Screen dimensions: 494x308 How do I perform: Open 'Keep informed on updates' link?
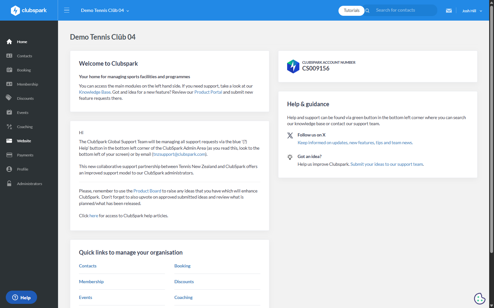(355, 143)
